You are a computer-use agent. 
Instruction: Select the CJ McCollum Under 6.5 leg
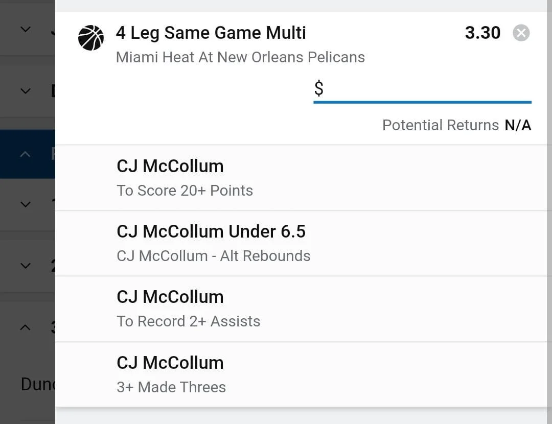click(x=211, y=231)
